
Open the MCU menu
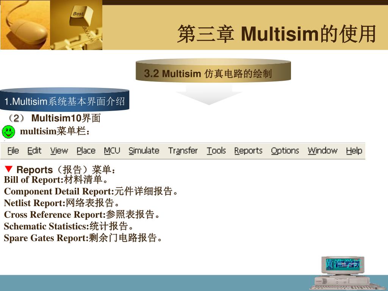112,151
